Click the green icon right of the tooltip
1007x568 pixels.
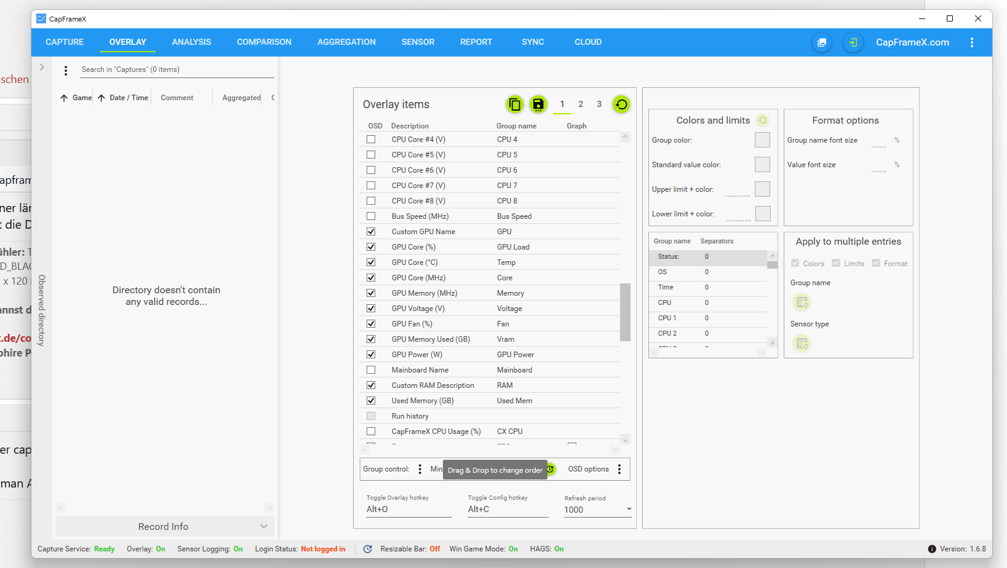551,469
